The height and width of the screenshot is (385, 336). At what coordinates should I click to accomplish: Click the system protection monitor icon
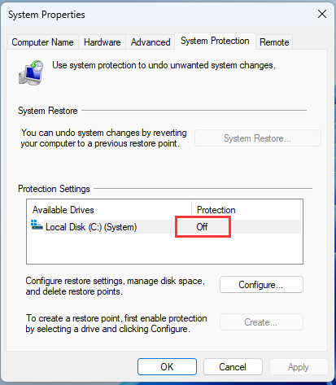tap(31, 72)
